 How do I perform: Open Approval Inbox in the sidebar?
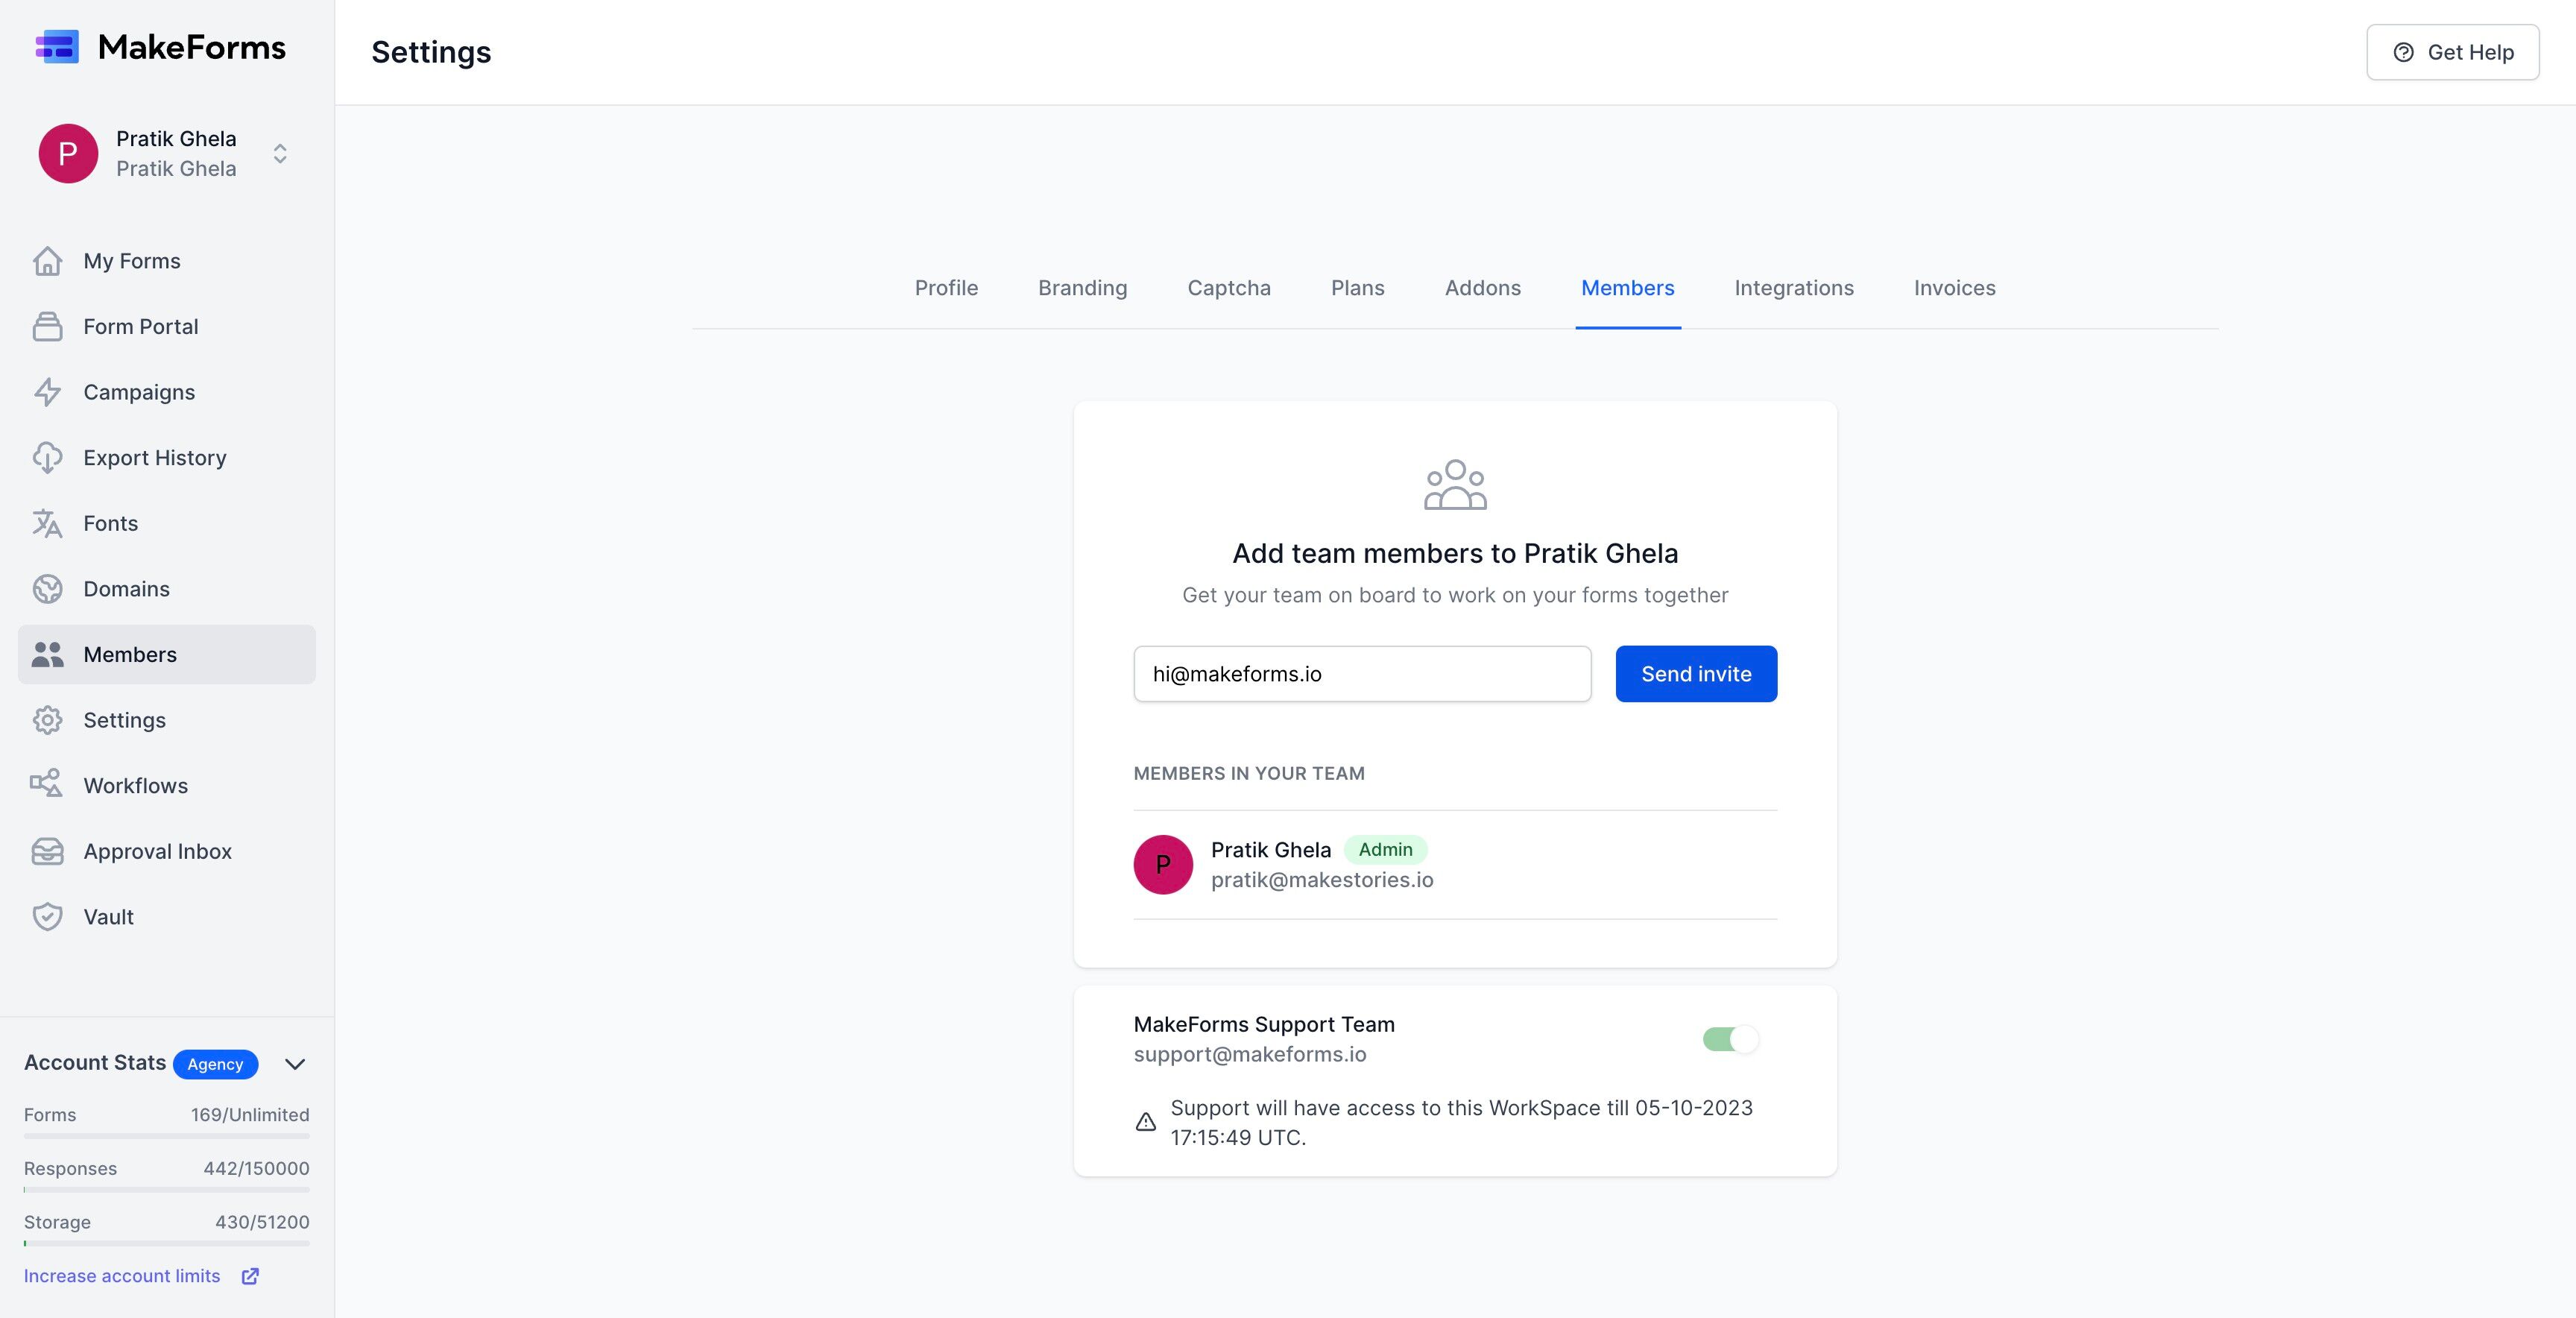(166, 851)
